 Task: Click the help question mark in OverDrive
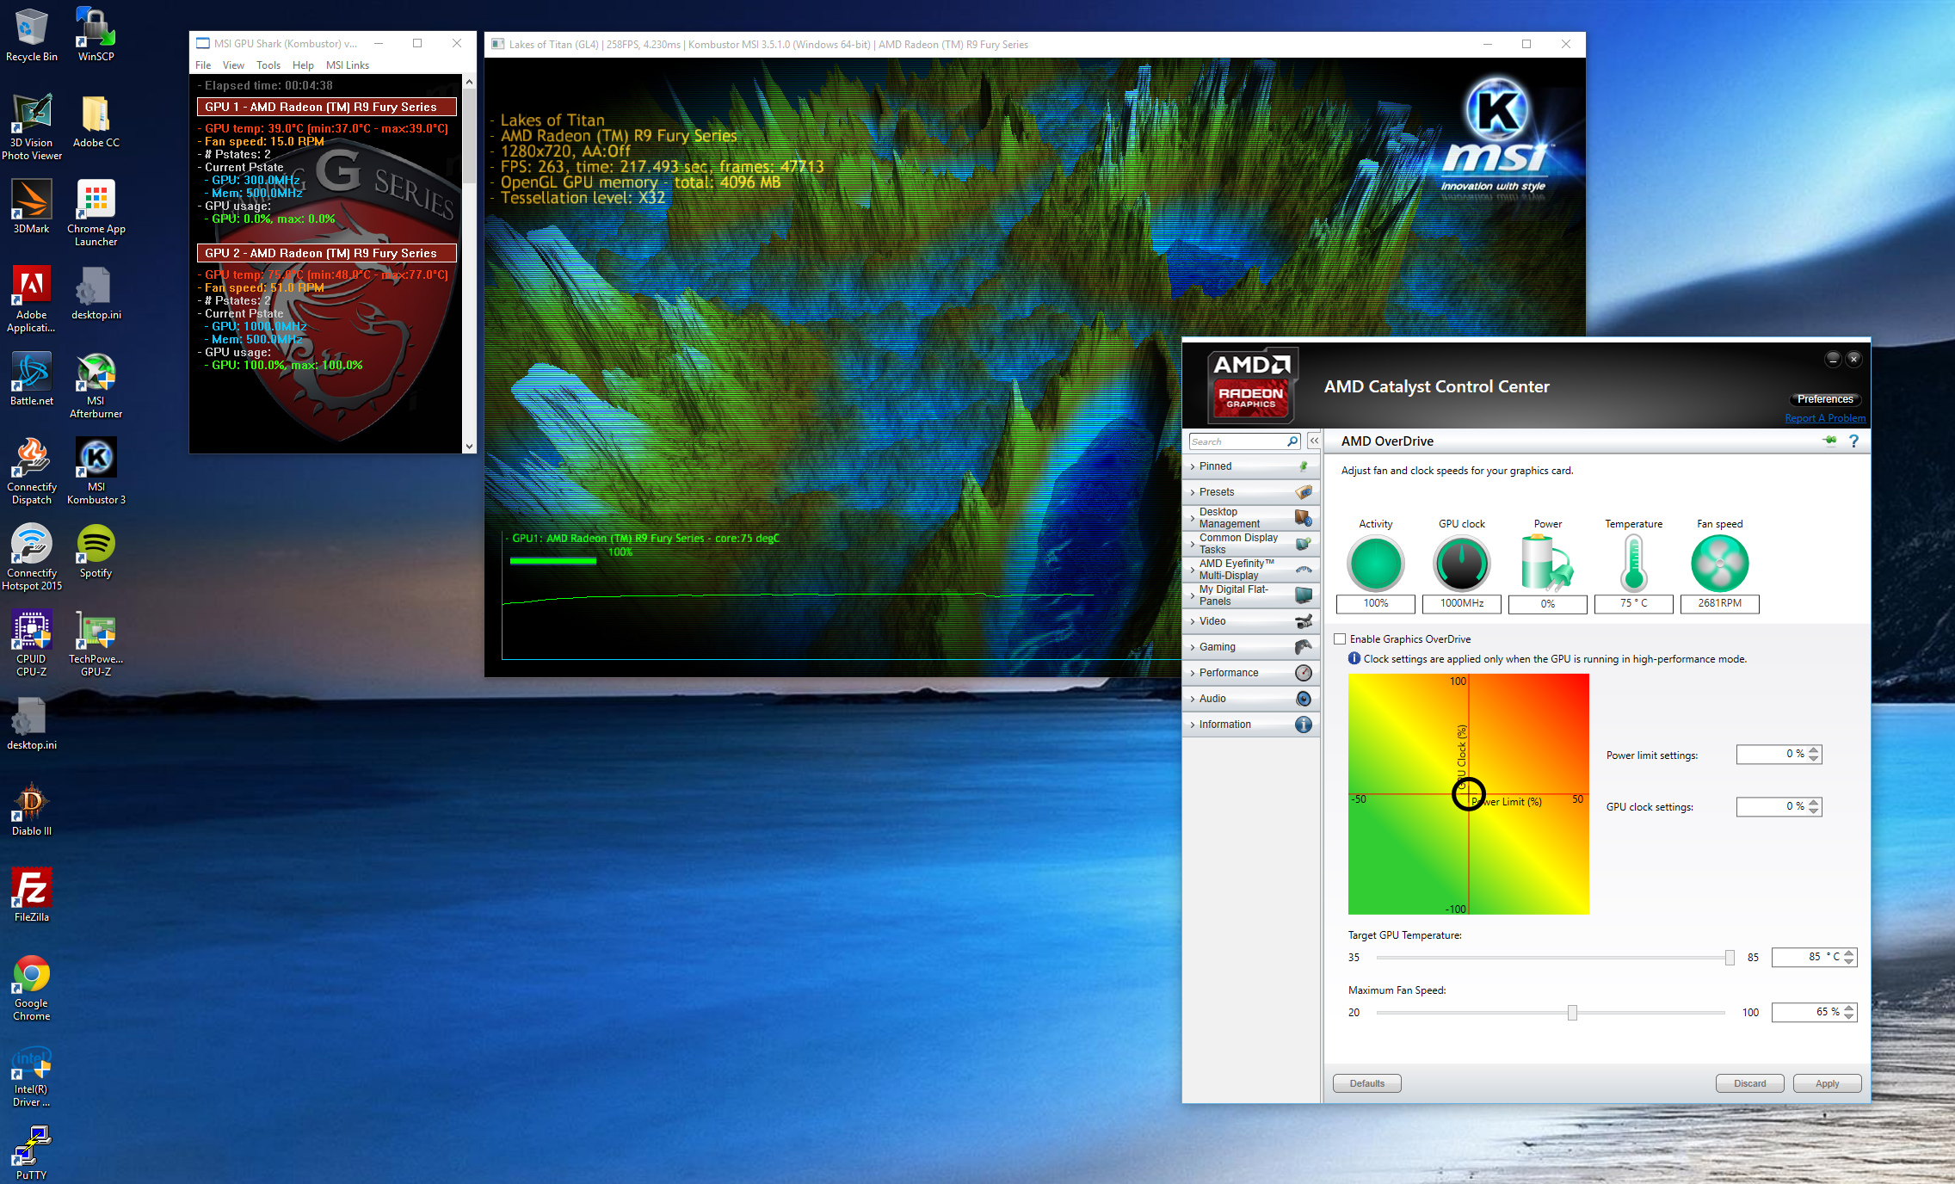pyautogui.click(x=1853, y=441)
